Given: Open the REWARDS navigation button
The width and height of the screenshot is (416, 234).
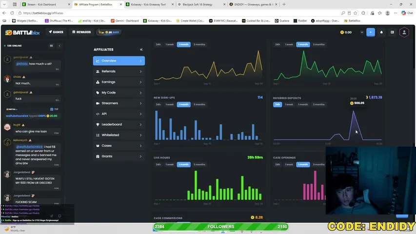Looking at the screenshot, I should click(x=81, y=32).
